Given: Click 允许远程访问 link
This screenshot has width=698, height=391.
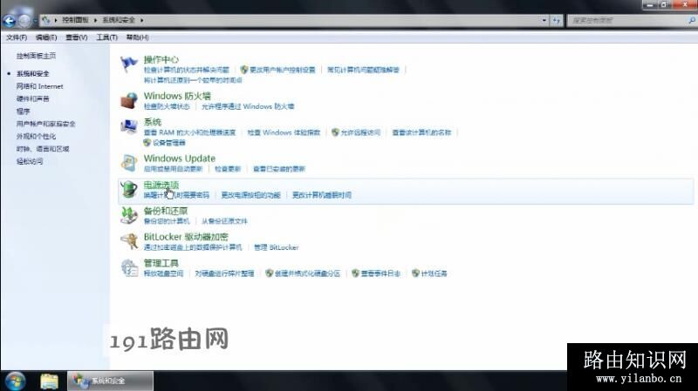Looking at the screenshot, I should coord(360,132).
